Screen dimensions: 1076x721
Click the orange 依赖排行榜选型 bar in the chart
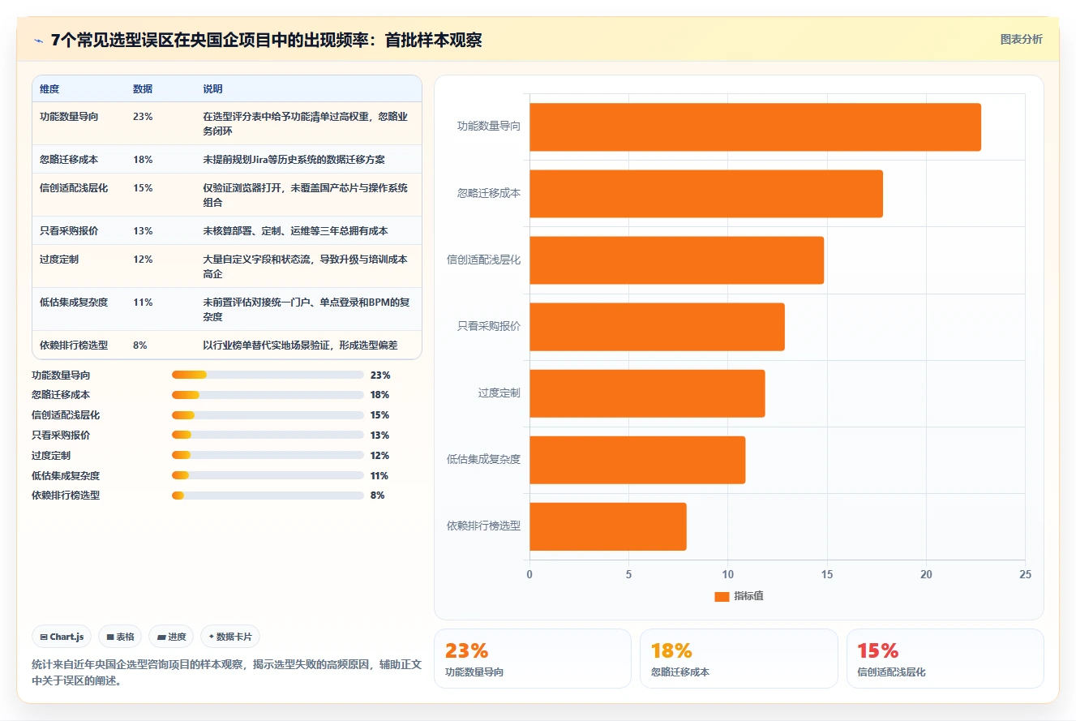pos(608,526)
